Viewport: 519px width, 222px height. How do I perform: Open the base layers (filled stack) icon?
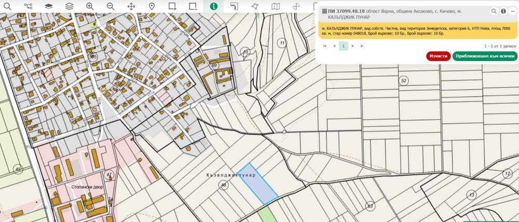[49, 6]
